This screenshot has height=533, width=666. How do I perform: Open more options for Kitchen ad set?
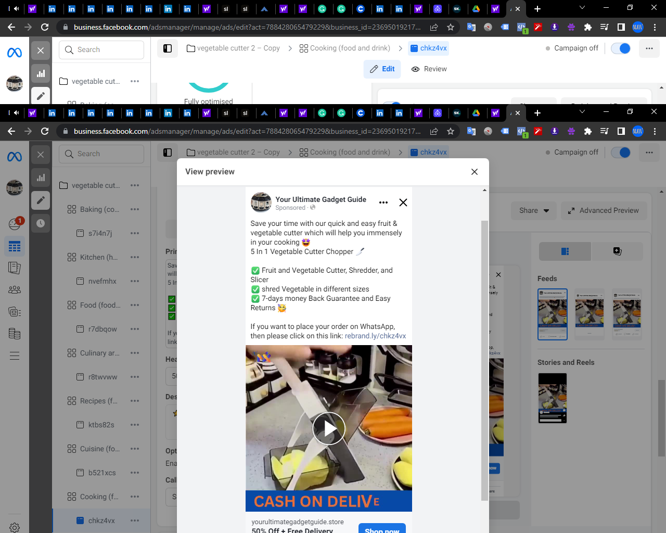click(135, 257)
